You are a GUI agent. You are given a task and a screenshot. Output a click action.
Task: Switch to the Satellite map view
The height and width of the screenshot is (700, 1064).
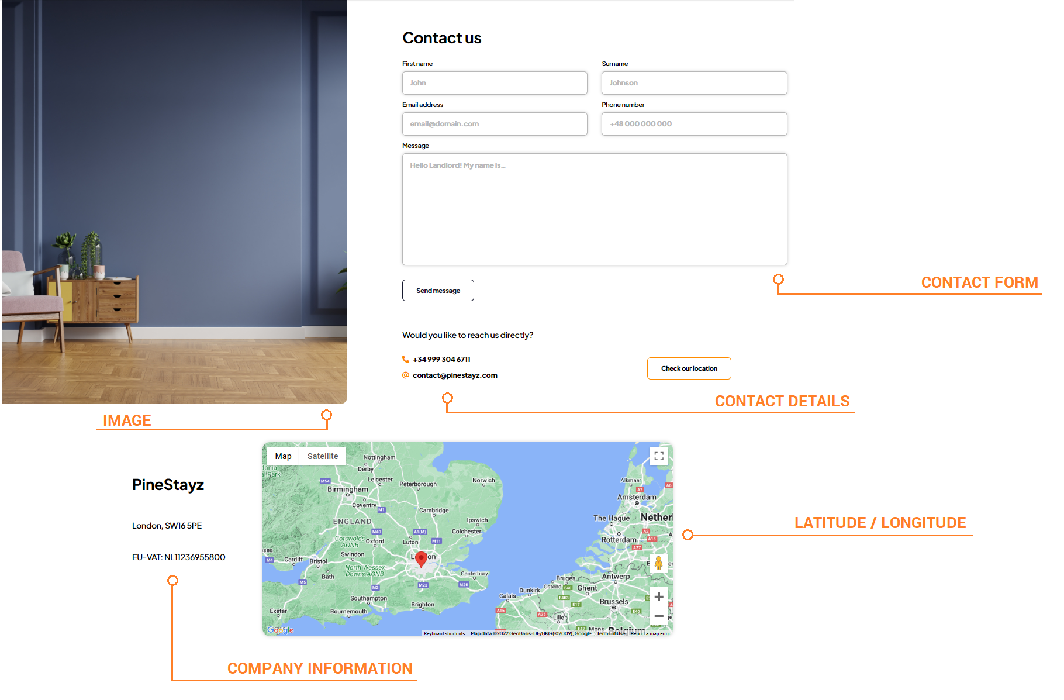point(323,456)
